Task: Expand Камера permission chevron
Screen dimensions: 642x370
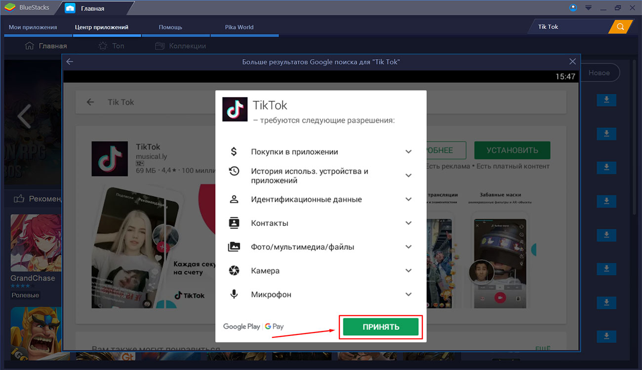Action: 408,271
